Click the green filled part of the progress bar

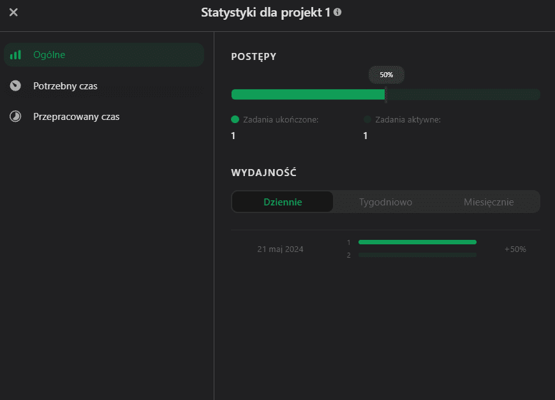point(307,94)
